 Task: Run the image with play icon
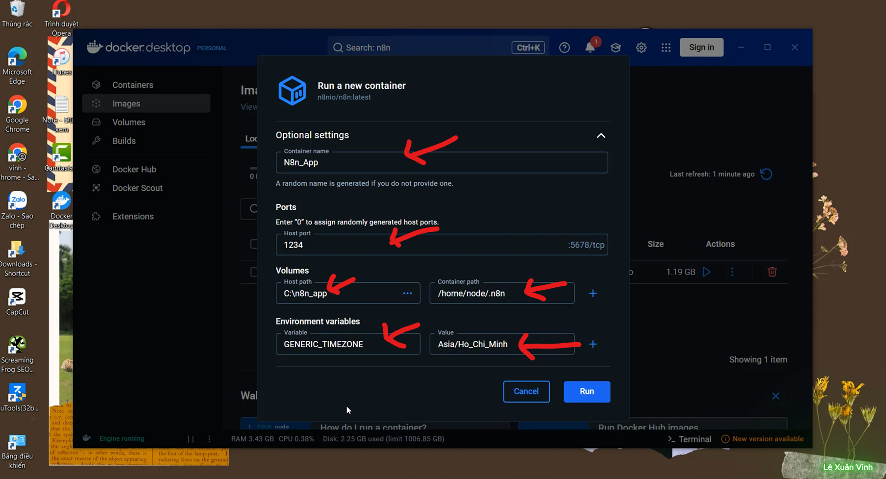pyautogui.click(x=706, y=272)
